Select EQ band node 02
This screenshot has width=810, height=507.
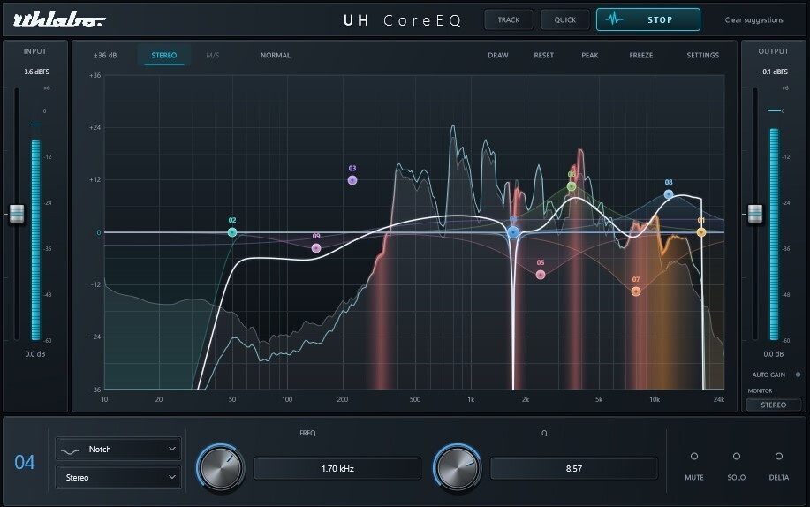[232, 232]
